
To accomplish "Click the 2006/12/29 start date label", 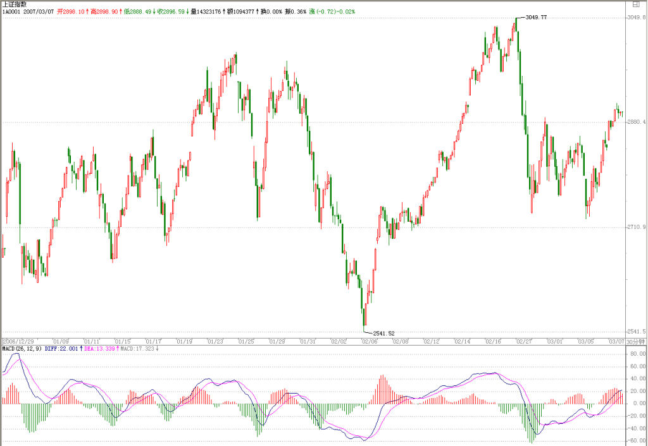I will point(19,342).
